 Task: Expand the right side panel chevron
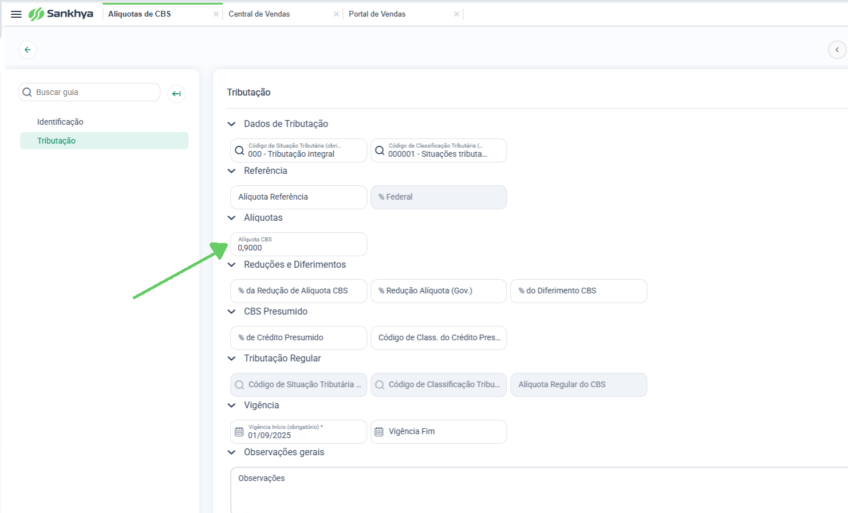(837, 50)
